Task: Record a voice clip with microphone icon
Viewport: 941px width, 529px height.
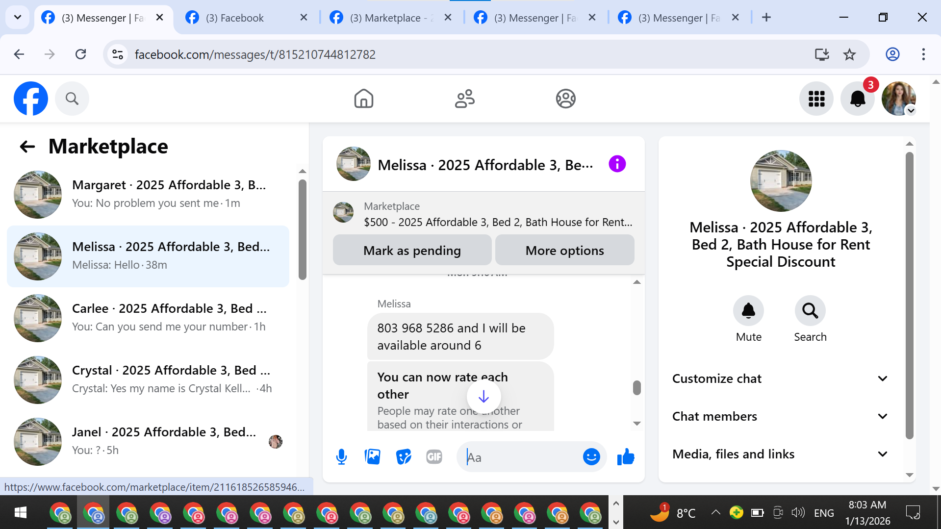Action: point(341,457)
